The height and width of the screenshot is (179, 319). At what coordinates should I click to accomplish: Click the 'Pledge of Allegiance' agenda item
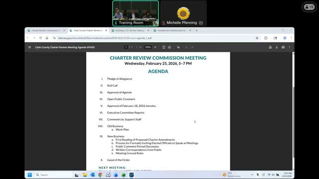[x=120, y=79]
